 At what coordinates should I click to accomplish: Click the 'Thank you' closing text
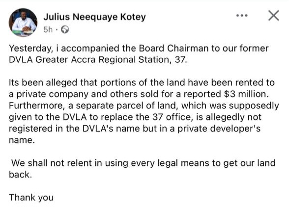point(31,198)
